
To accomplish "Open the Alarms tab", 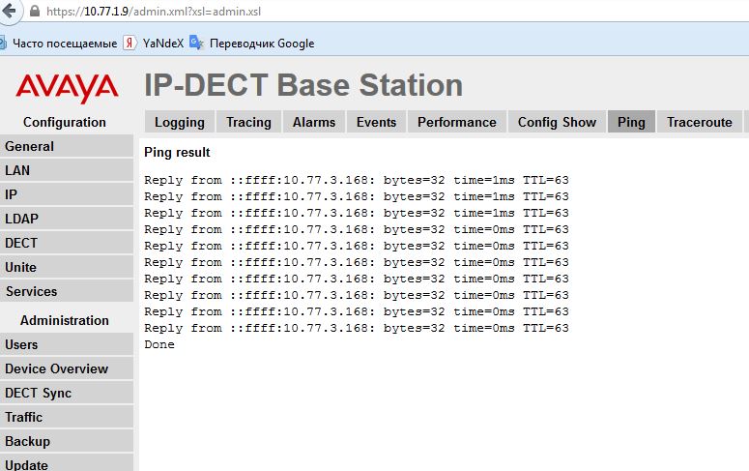I will [x=314, y=122].
